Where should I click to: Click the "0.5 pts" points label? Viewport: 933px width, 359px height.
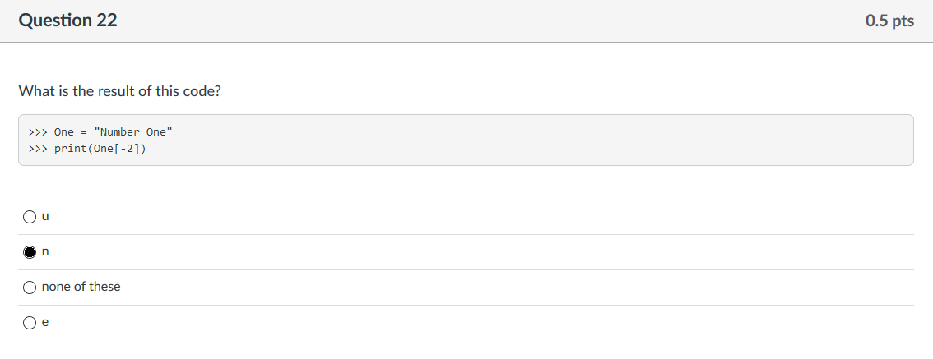889,21
